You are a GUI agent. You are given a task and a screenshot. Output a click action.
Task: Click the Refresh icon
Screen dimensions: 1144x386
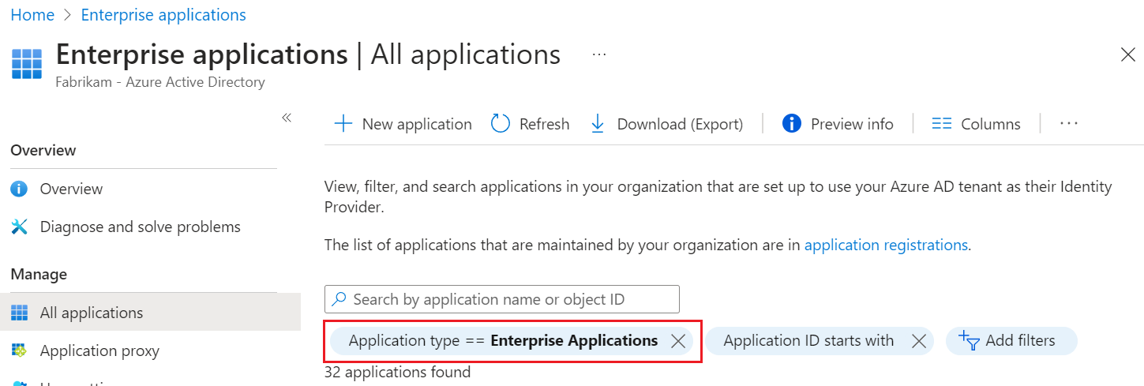click(501, 124)
